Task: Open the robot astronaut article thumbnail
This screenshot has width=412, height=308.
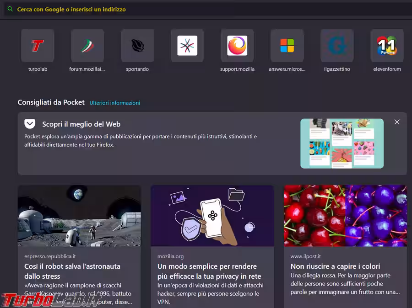Action: [79, 216]
